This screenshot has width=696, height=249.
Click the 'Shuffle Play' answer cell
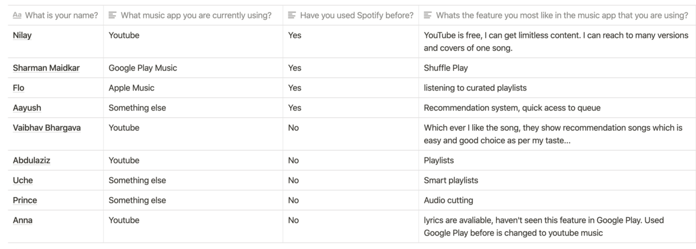tap(557, 68)
